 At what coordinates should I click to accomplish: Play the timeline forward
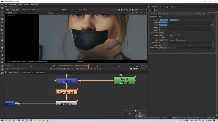(77, 69)
